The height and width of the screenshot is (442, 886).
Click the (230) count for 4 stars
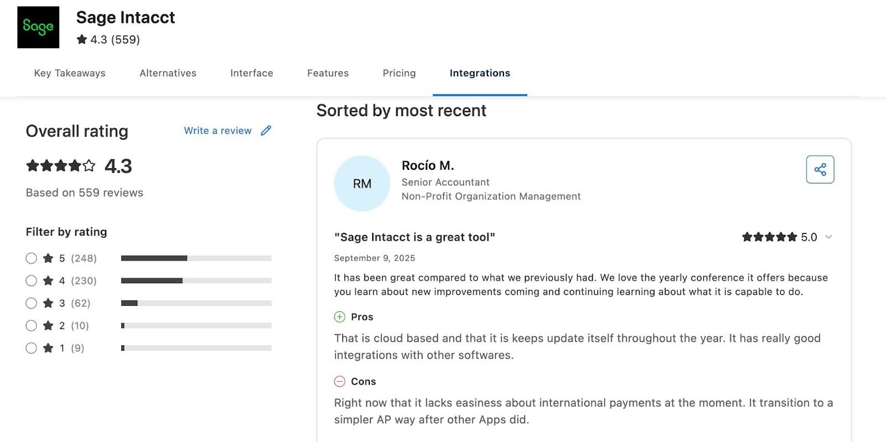[x=84, y=281]
